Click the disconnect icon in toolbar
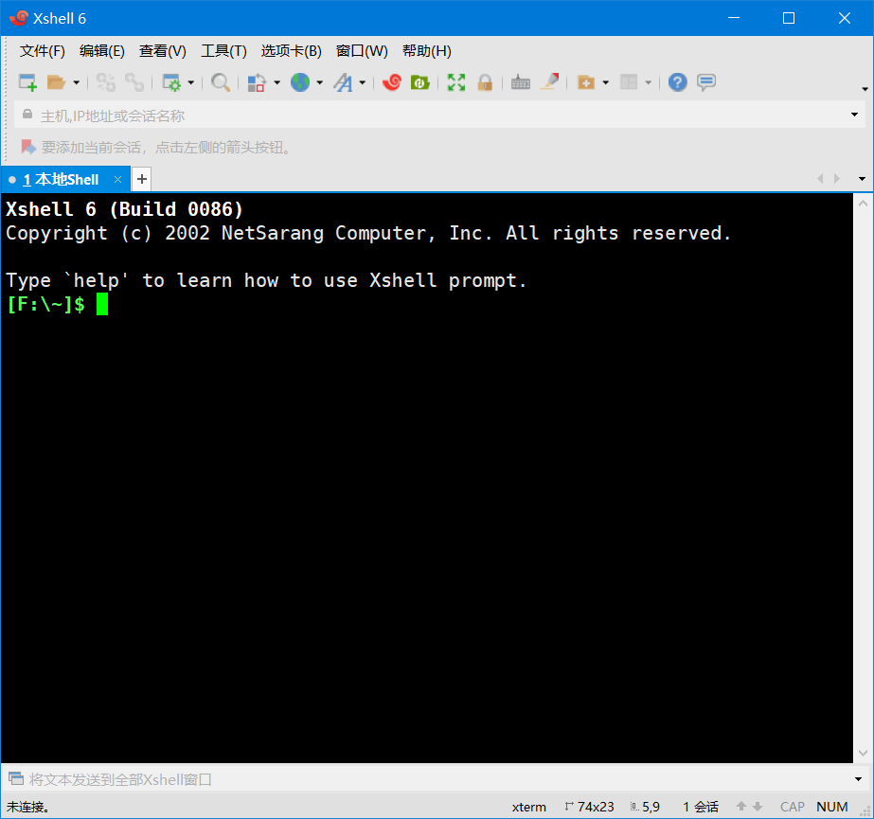The height and width of the screenshot is (819, 874). [106, 82]
